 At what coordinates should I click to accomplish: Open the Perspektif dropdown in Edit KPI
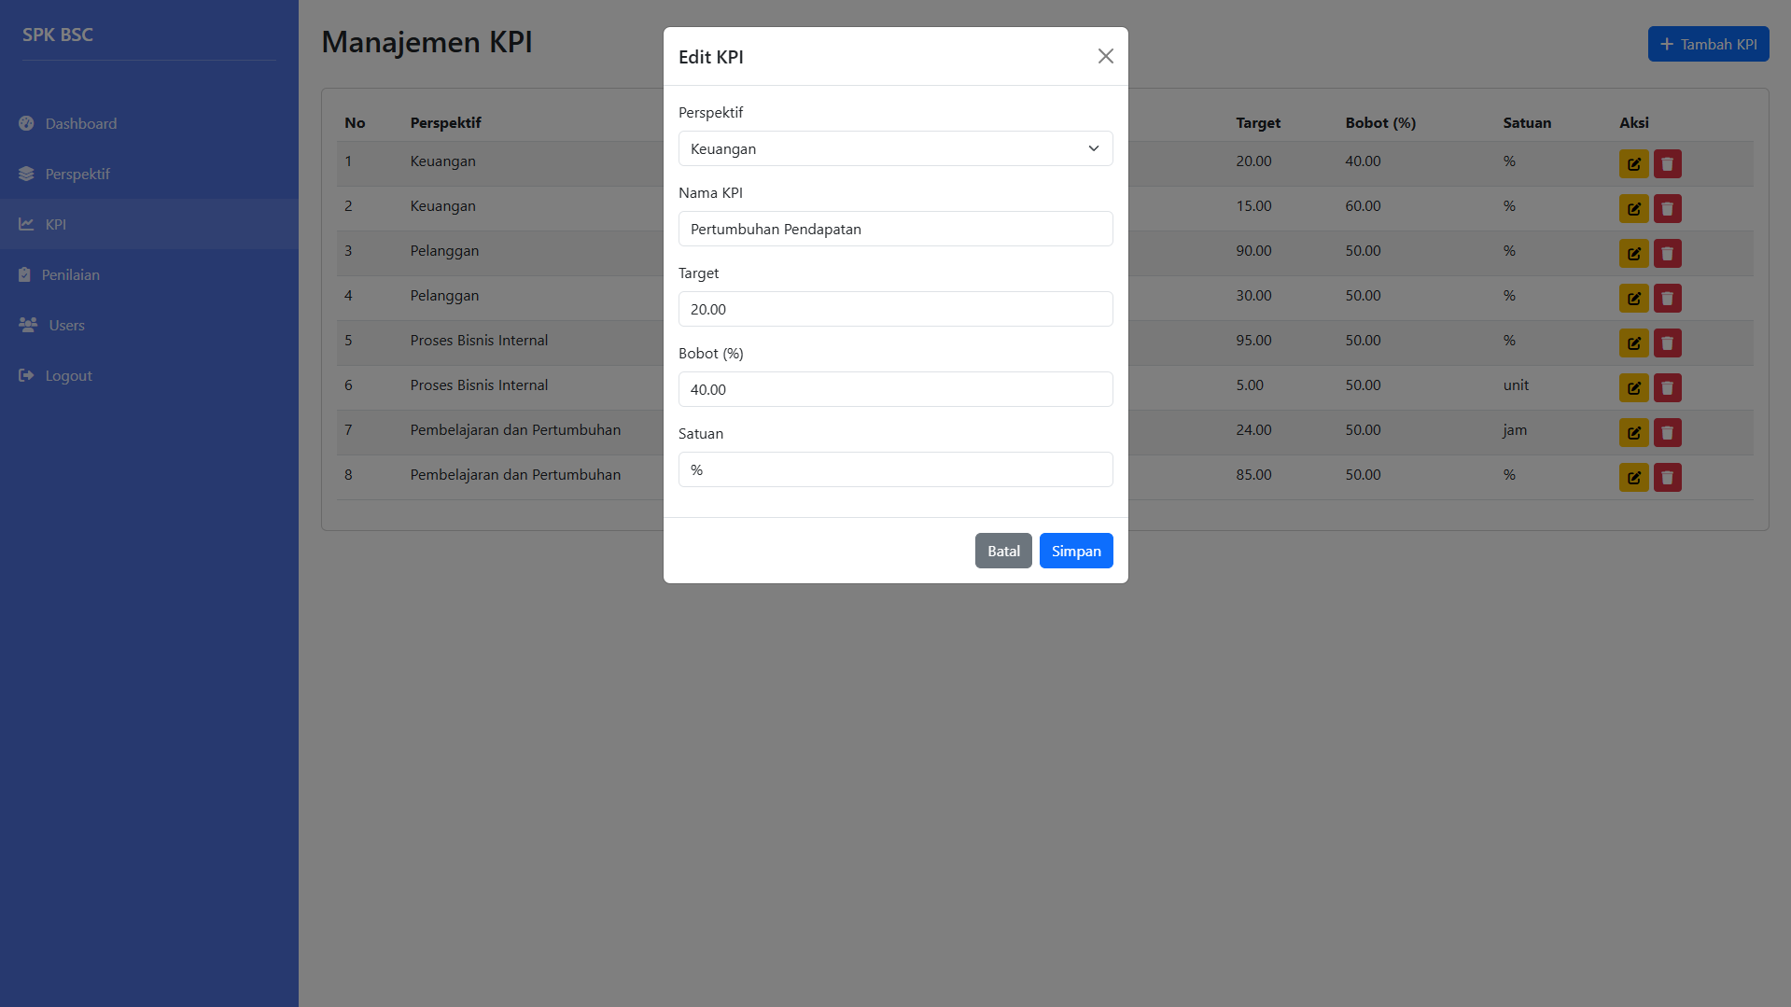895,148
